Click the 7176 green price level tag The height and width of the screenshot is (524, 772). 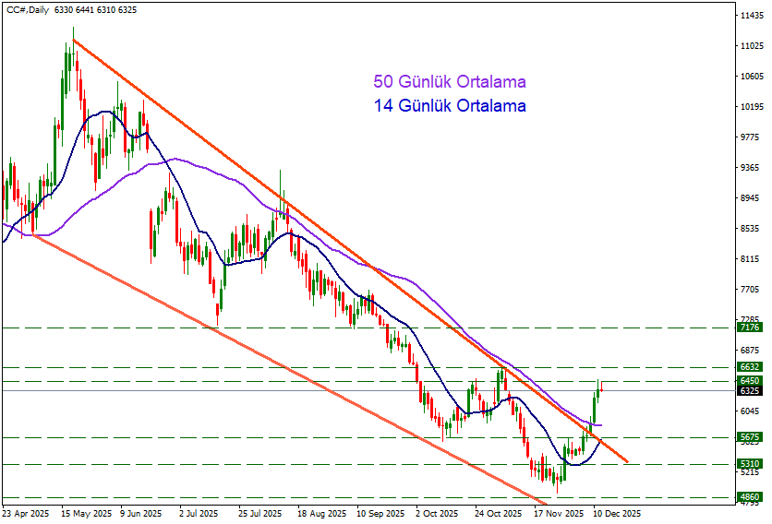tap(750, 327)
